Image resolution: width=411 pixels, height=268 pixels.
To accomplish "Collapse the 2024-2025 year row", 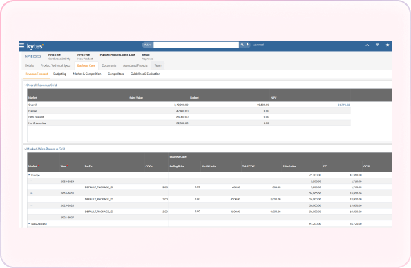I will [x=32, y=193].
